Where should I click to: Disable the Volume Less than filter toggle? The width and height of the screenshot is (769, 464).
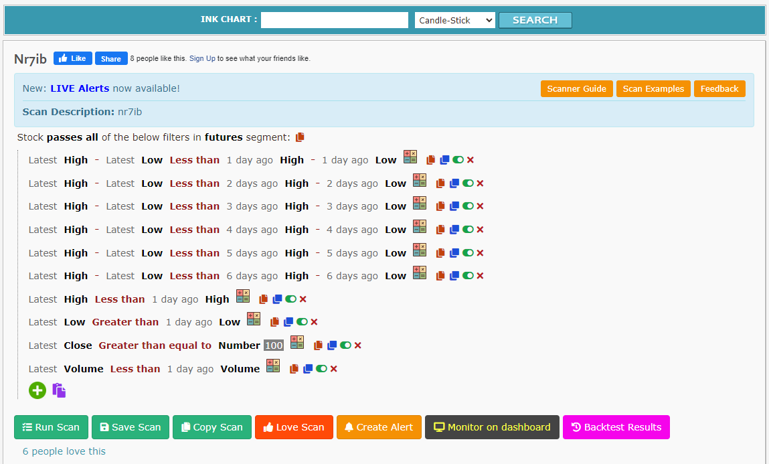321,369
